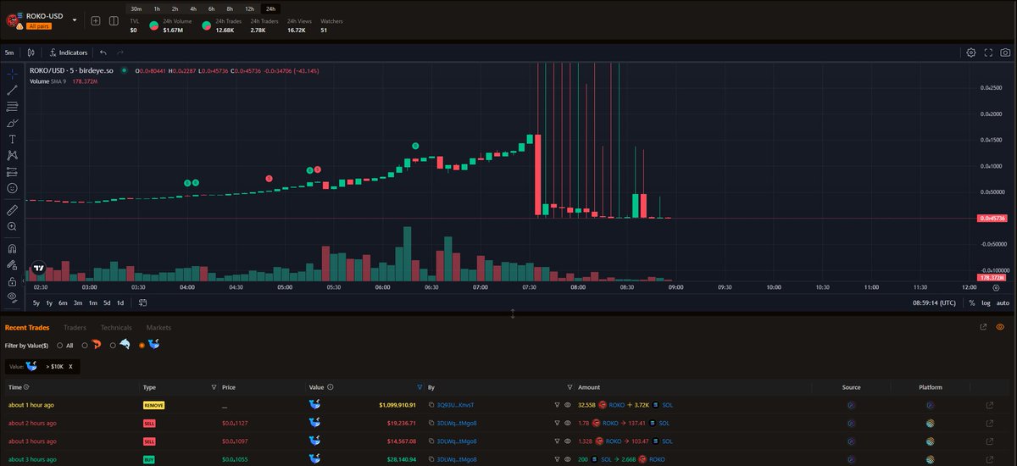This screenshot has height=466, width=1017.
Task: Select the whale value filter radio
Action: tap(141, 345)
